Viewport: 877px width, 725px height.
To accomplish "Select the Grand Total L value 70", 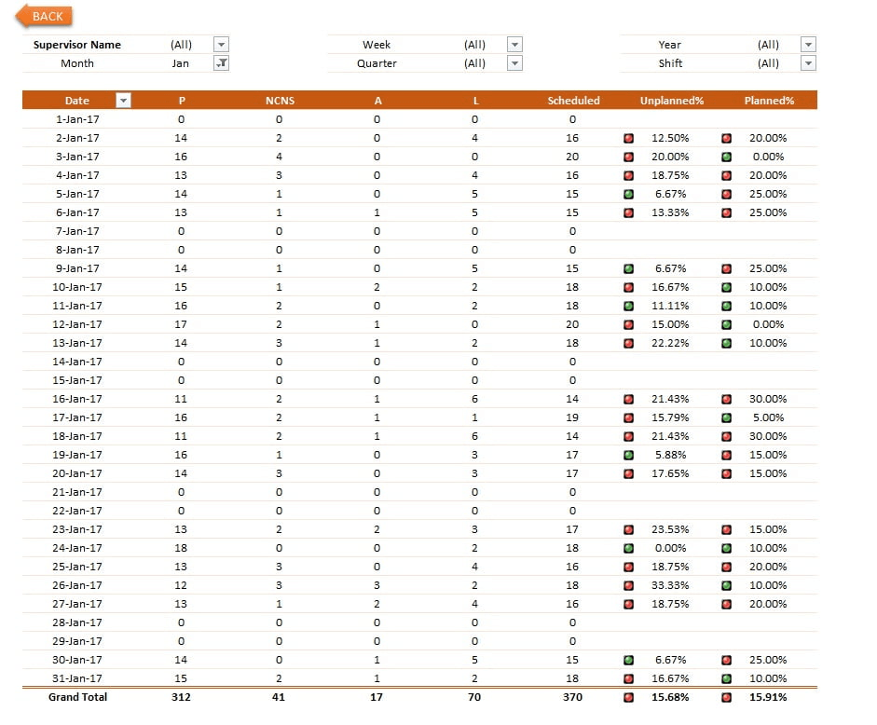I will [474, 697].
